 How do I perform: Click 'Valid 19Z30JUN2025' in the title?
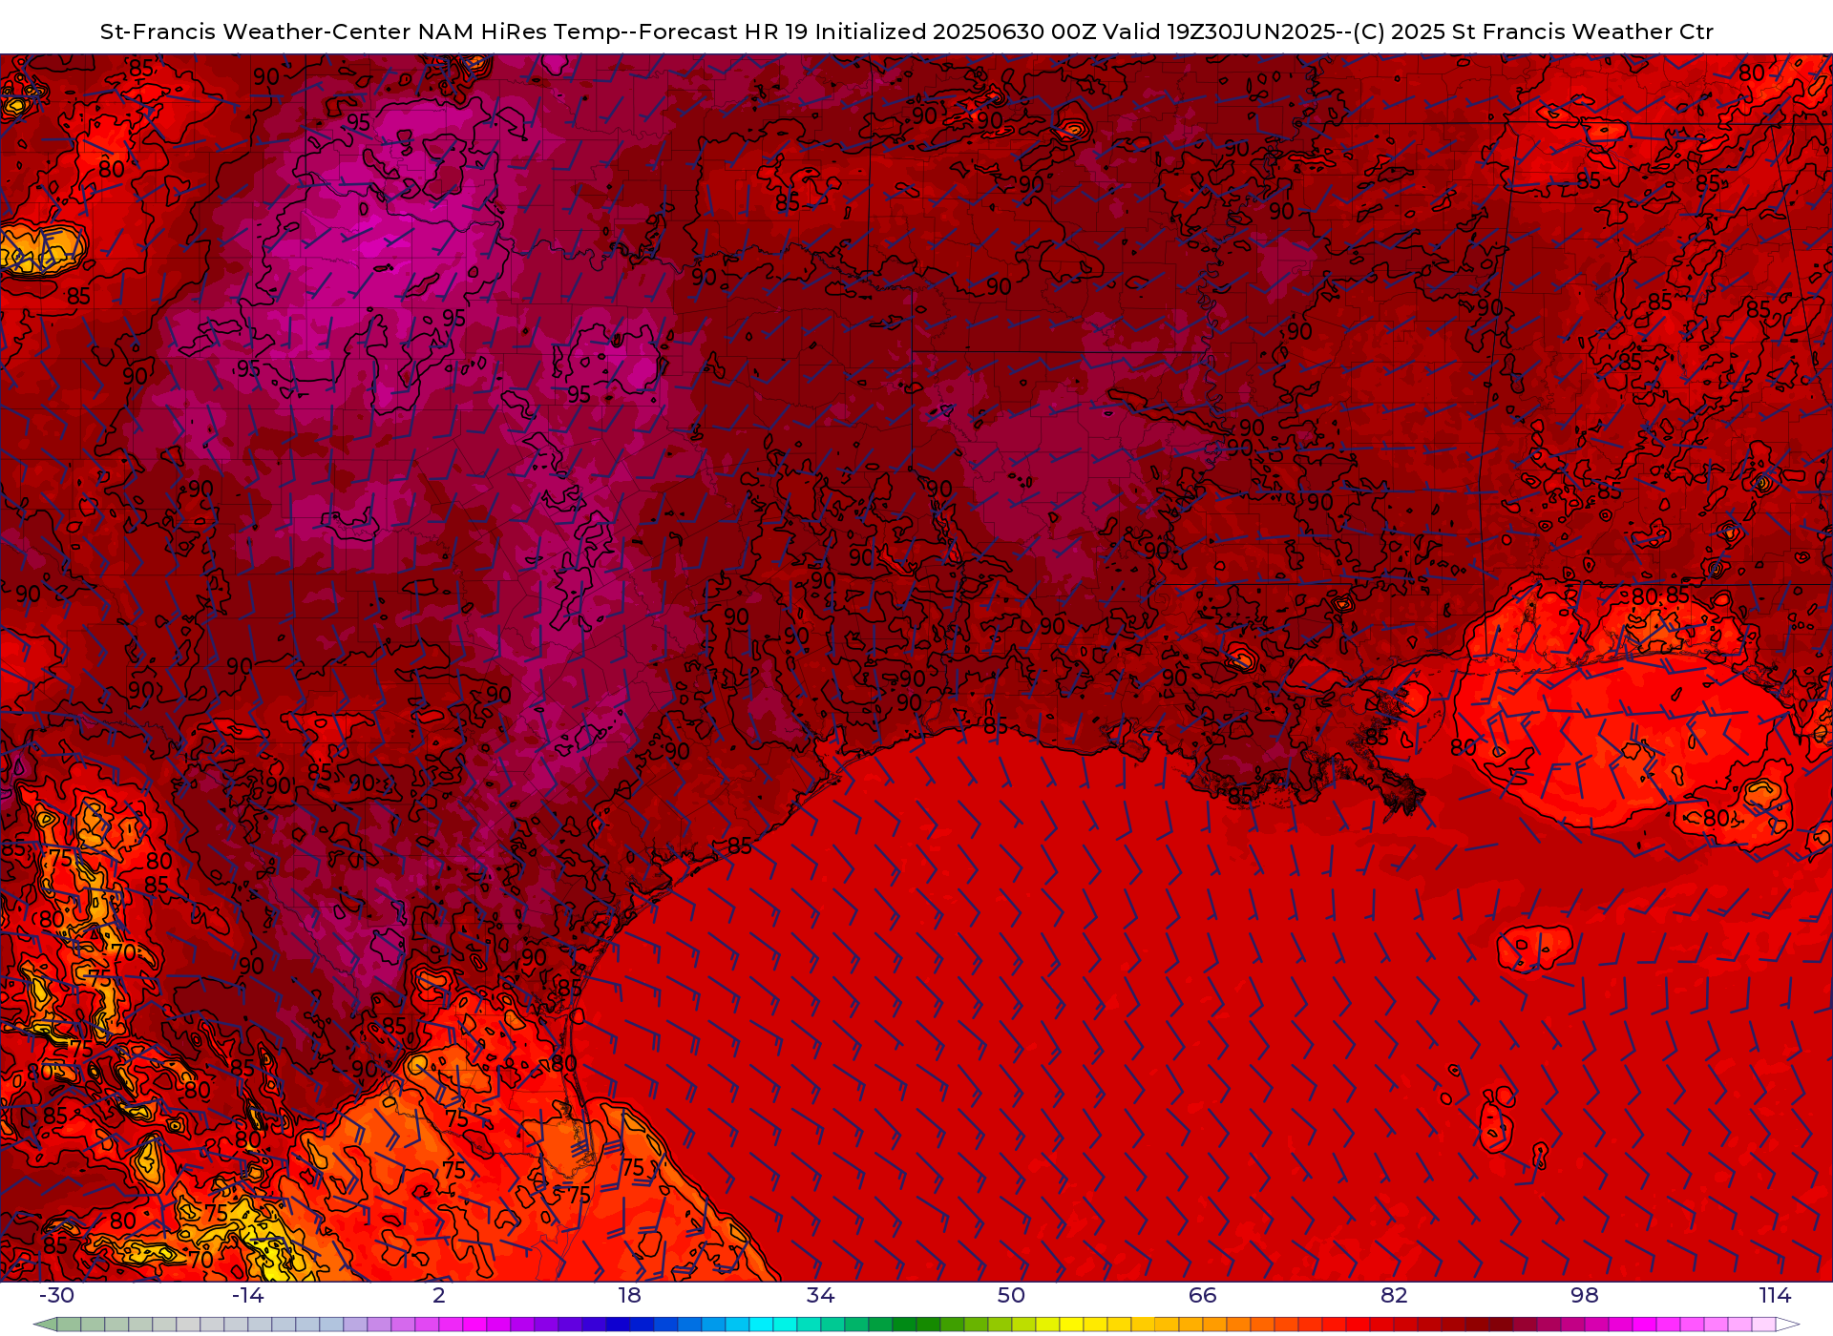pyautogui.click(x=1219, y=31)
